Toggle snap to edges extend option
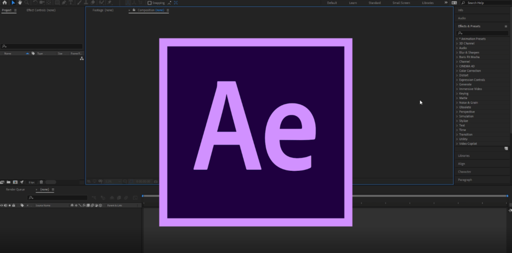This screenshot has width=512, height=253. tap(169, 3)
